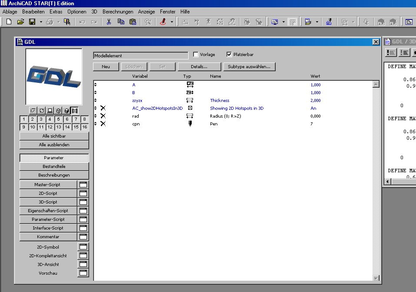Click the Save floppy disk icon
The width and height of the screenshot is (416, 292).
click(32, 22)
